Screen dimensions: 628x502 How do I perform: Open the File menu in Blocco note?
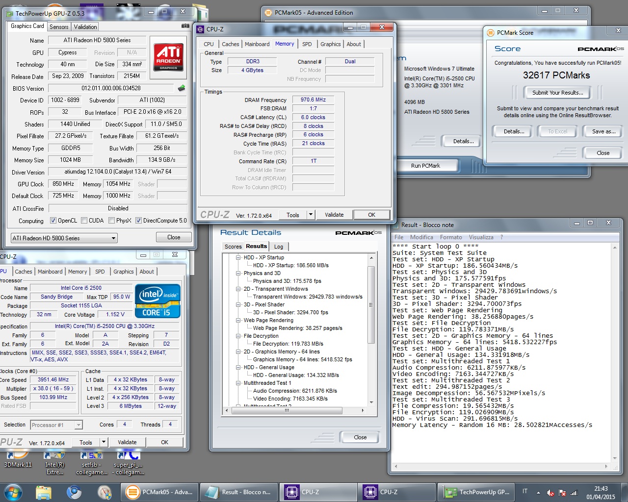pos(399,237)
